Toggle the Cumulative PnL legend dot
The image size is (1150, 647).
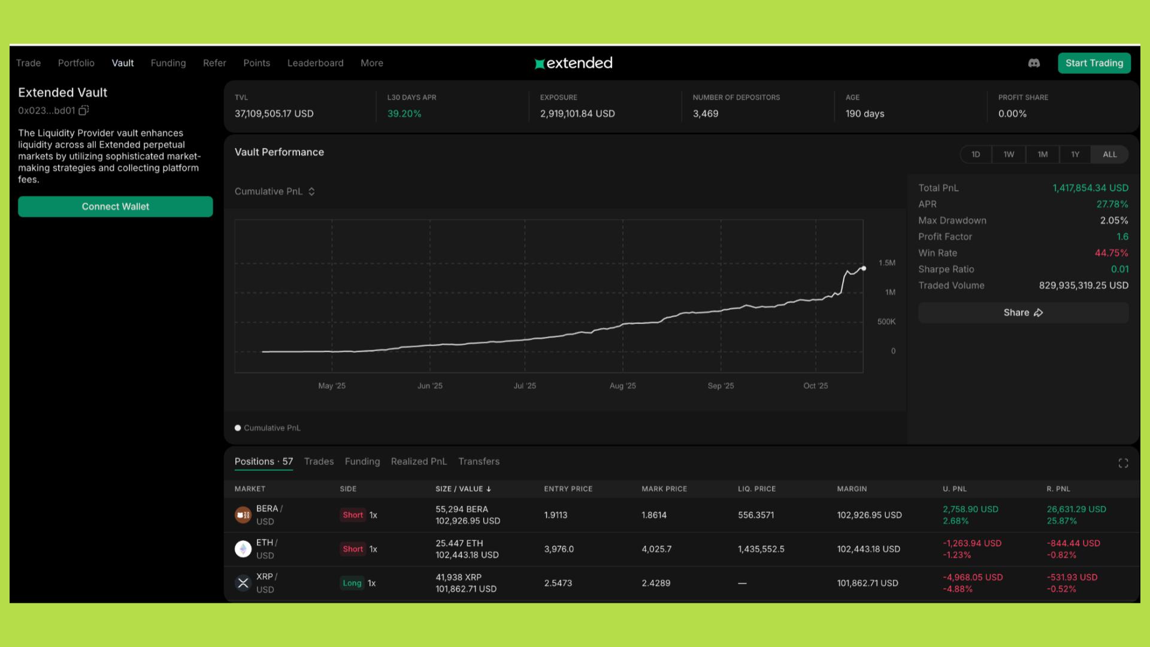[238, 428]
